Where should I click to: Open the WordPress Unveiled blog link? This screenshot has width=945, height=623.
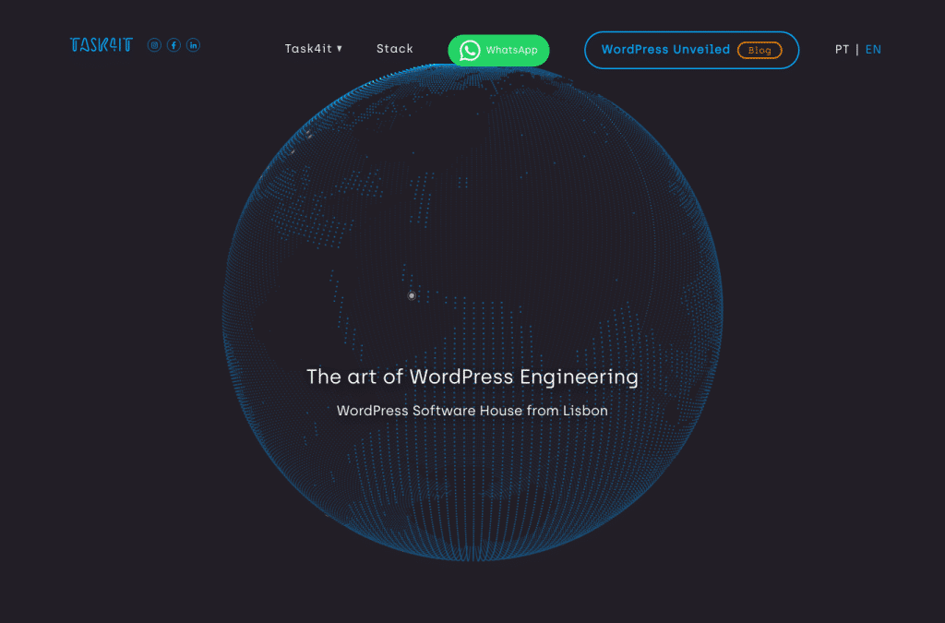click(x=691, y=50)
